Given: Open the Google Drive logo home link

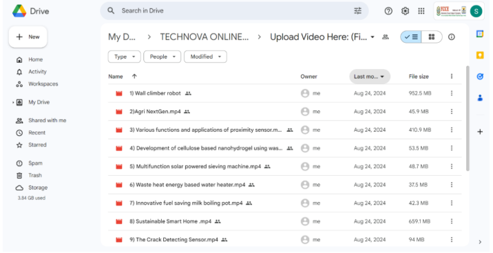Looking at the screenshot, I should click(31, 11).
